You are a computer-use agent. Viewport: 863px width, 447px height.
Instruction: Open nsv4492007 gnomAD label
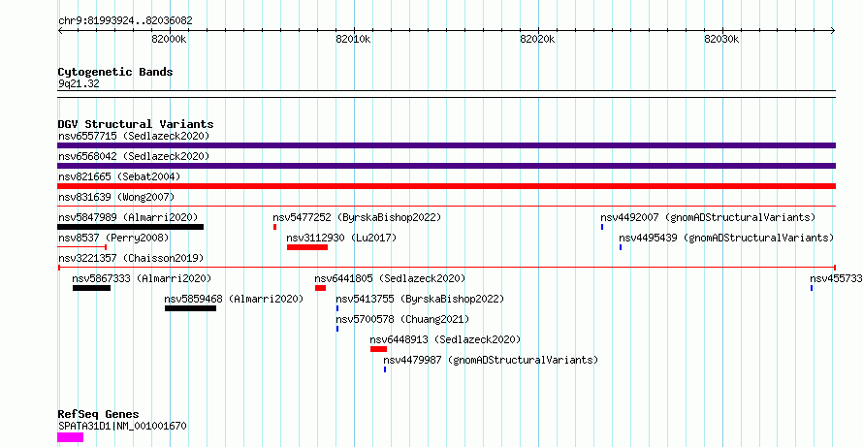click(x=708, y=217)
